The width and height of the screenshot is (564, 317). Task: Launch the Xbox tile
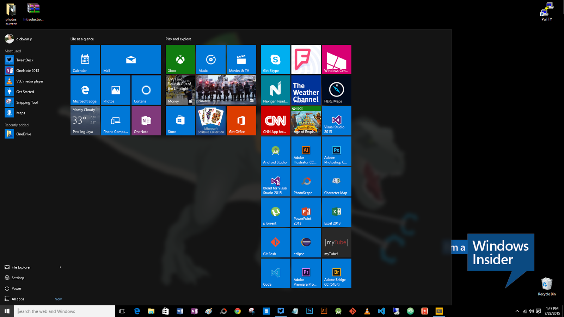tap(180, 60)
